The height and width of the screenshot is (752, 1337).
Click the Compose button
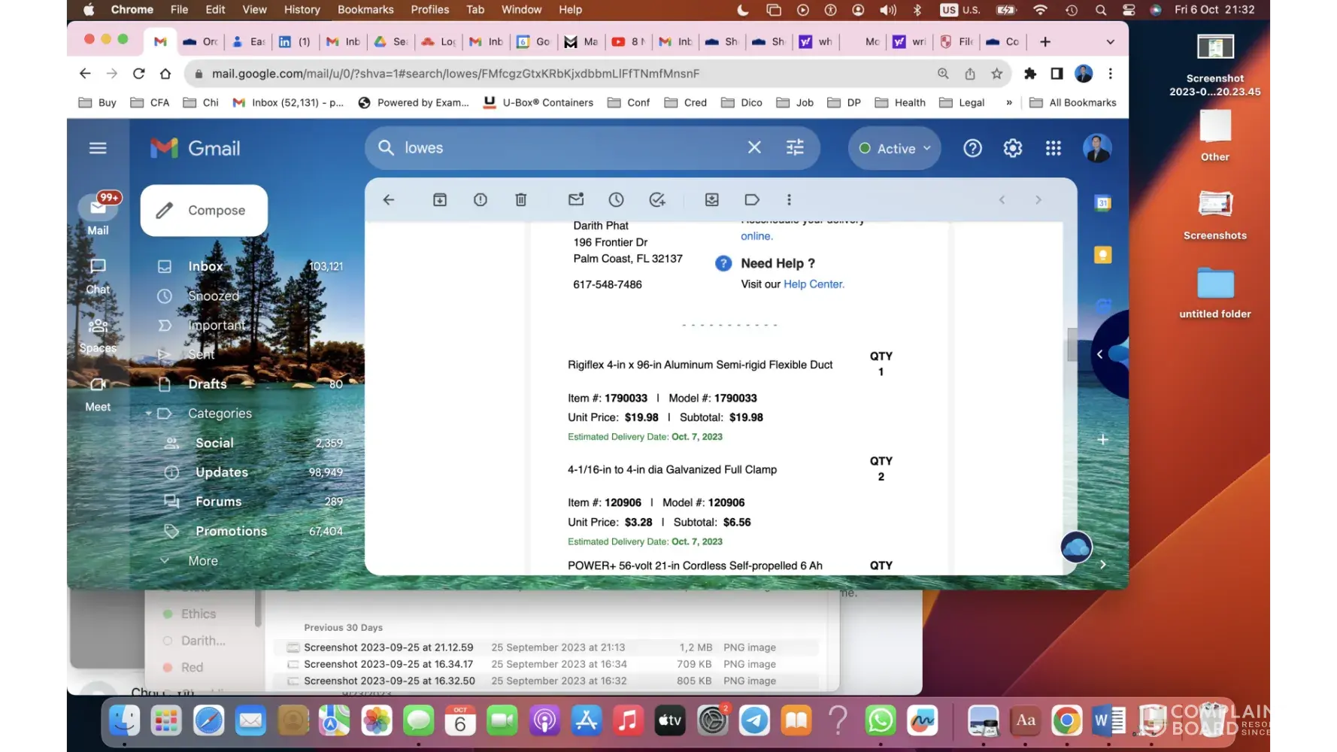204,211
